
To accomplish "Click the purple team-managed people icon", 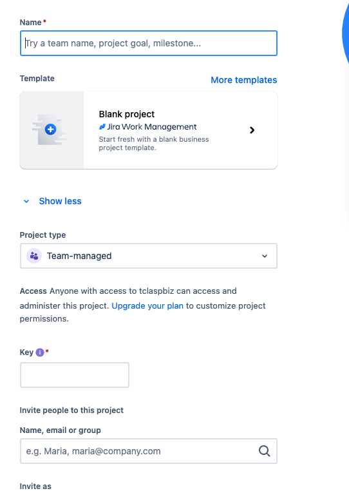I will click(x=34, y=256).
